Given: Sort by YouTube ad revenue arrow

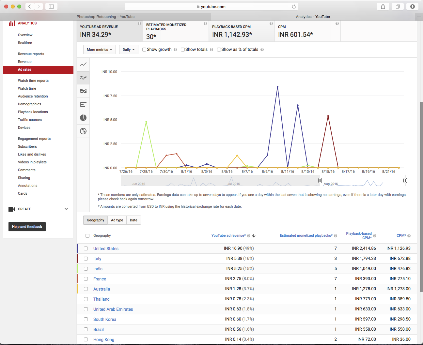Looking at the screenshot, I should (x=254, y=235).
